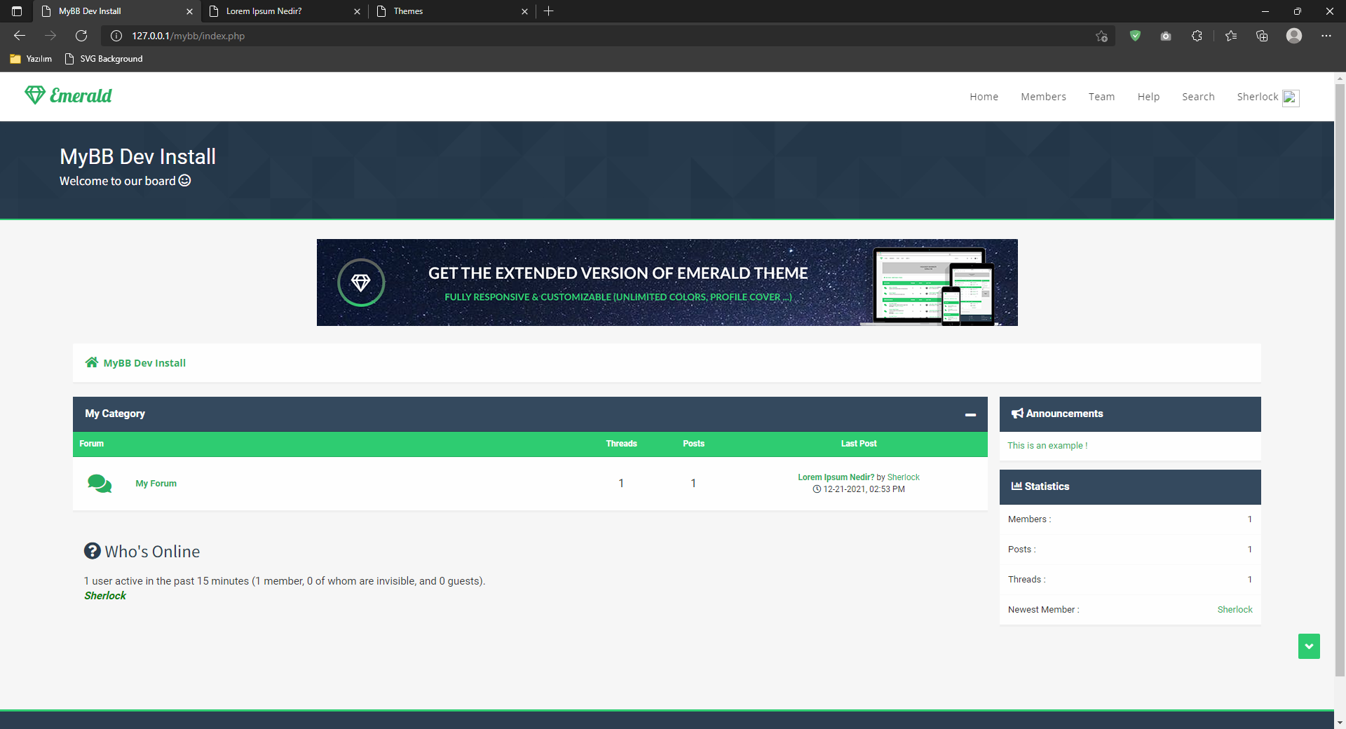1346x729 pixels.
Task: Open the Members page link
Action: (1043, 97)
